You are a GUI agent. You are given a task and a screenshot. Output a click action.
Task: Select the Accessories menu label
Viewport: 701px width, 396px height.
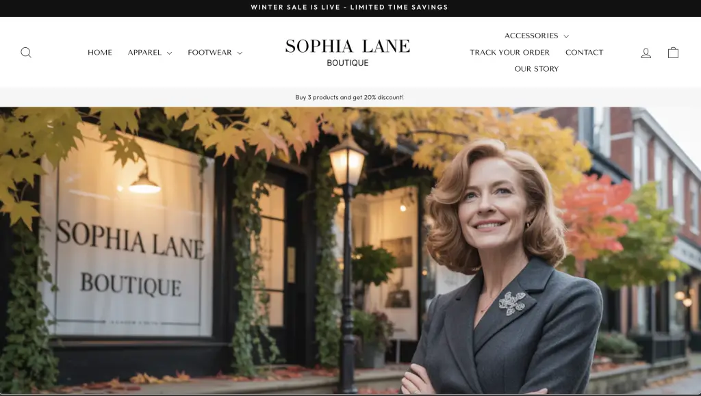531,36
